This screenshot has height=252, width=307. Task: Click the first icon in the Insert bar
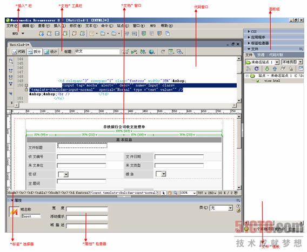tap(41, 33)
